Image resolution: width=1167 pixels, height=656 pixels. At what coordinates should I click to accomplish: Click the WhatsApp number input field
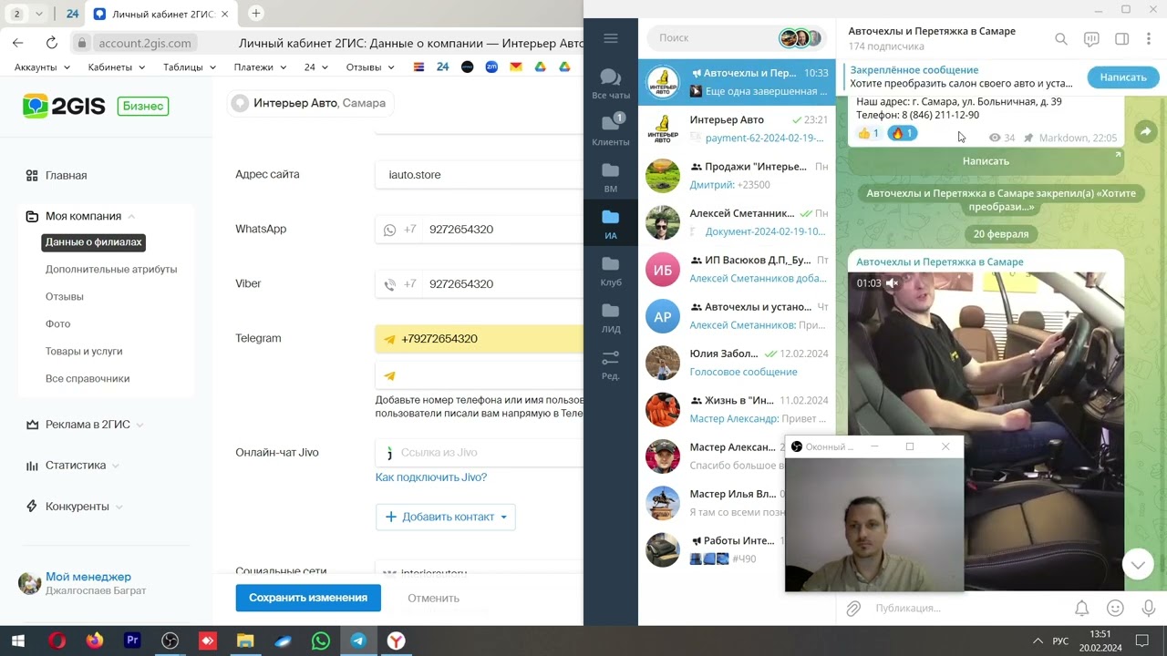click(479, 230)
